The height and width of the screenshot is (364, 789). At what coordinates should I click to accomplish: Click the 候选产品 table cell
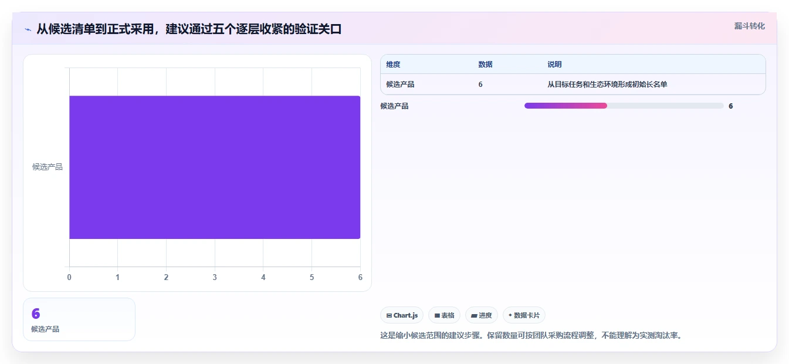click(x=400, y=85)
